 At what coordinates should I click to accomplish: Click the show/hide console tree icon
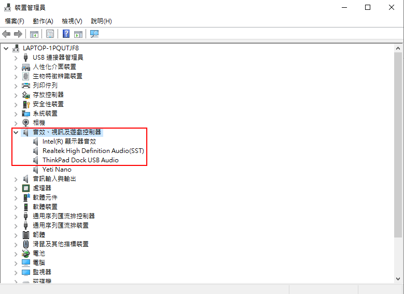click(34, 34)
